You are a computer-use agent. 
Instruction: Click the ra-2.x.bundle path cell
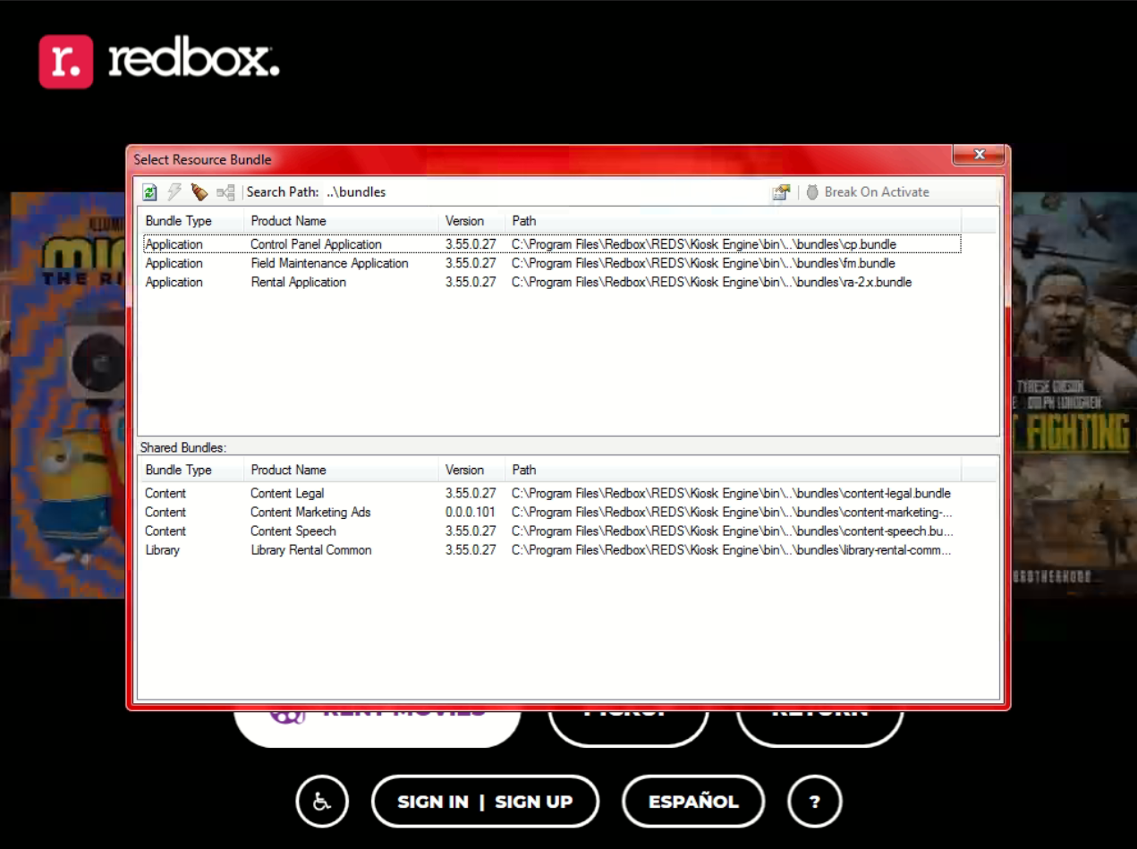click(712, 282)
